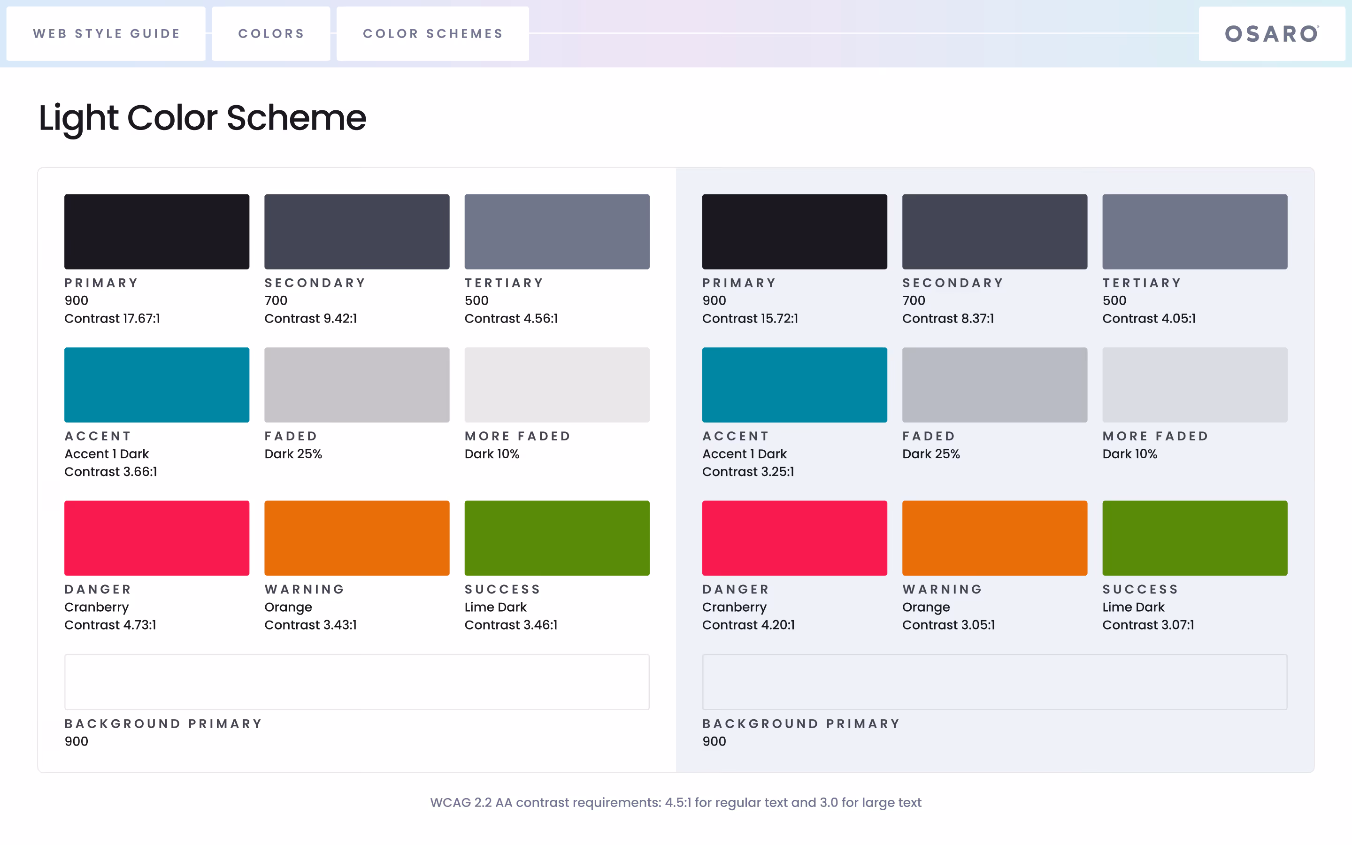1352x845 pixels.
Task: Click the Contrast 17.67:1 text
Action: pos(112,319)
